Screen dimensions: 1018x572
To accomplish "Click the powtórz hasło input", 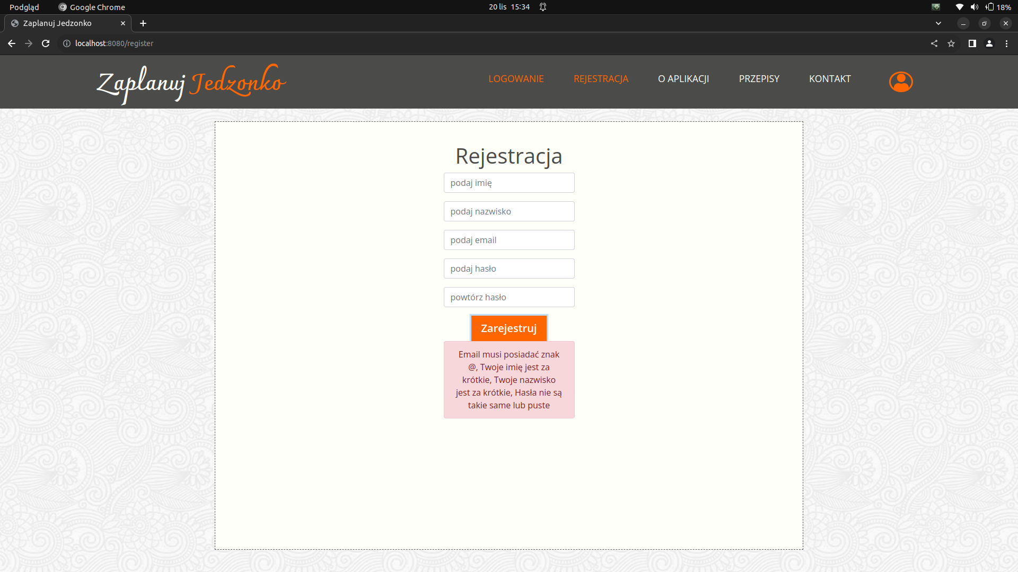I will coord(508,297).
